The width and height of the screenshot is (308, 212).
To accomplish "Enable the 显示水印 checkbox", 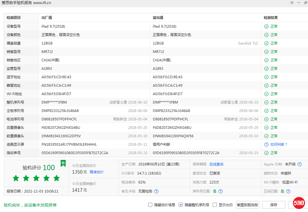I will 215,205.
